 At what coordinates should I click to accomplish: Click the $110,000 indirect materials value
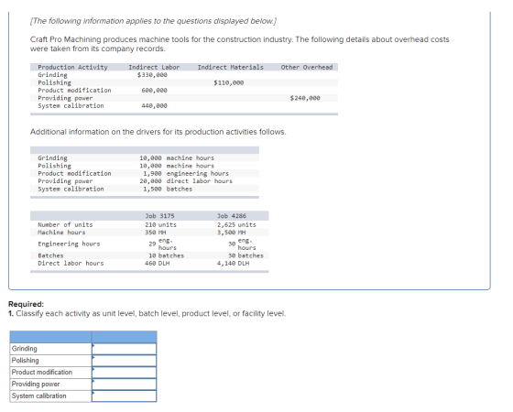(229, 82)
